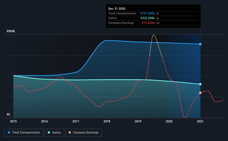
Task: Click the 2020 x-axis label
Action: pos(169,121)
